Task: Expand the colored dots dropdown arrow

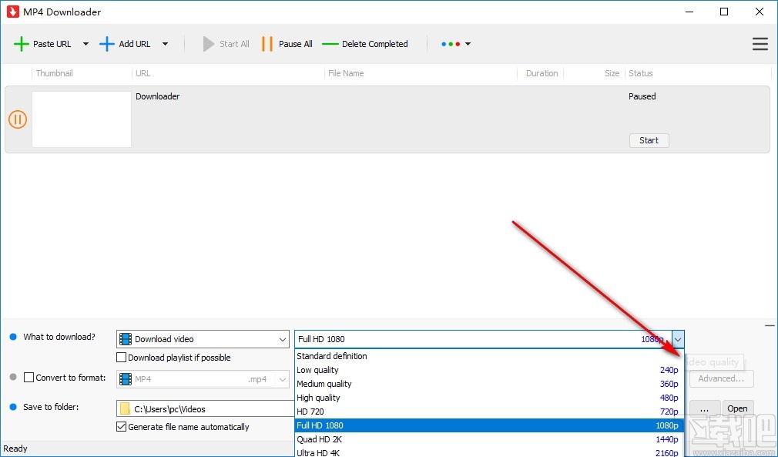Action: [468, 44]
